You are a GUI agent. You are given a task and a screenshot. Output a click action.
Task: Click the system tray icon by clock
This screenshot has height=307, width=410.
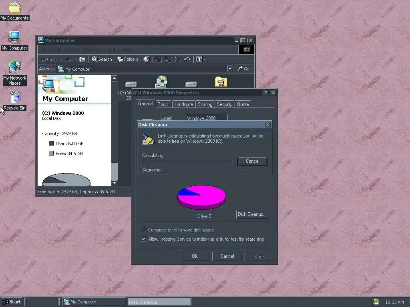376,301
